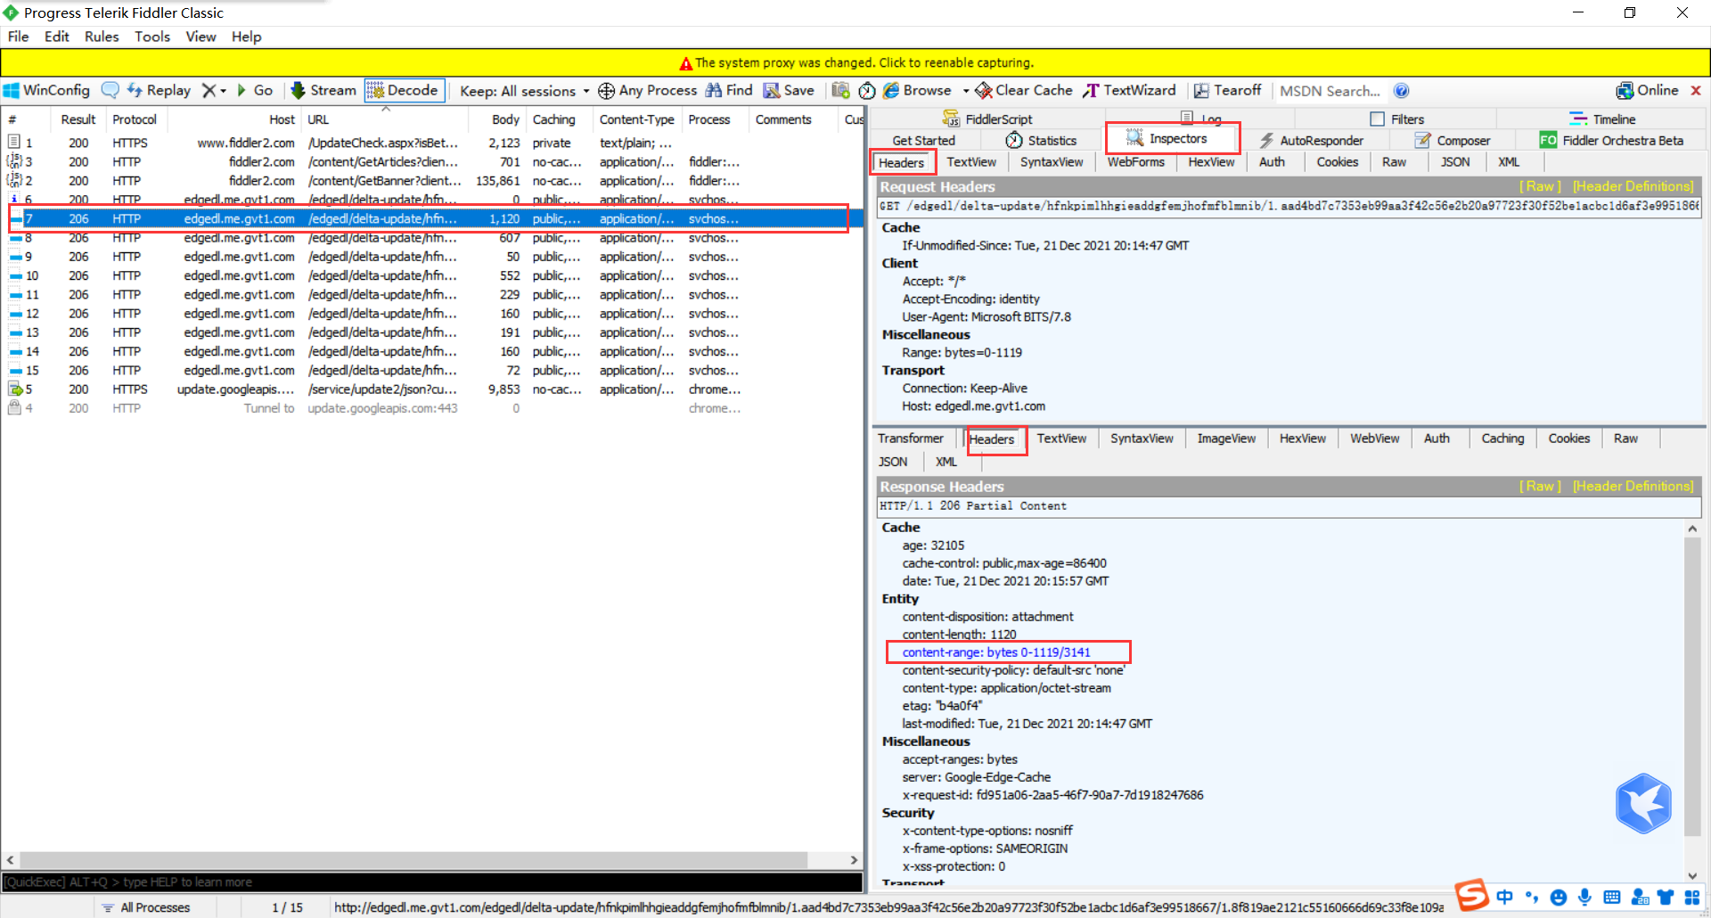
Task: Click the floating blue bird icon
Action: (1643, 803)
